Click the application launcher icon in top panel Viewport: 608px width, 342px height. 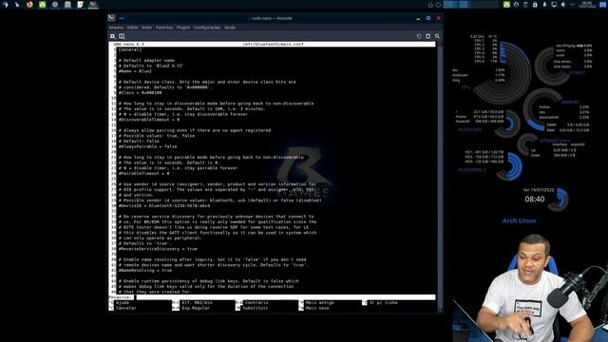coord(5,5)
